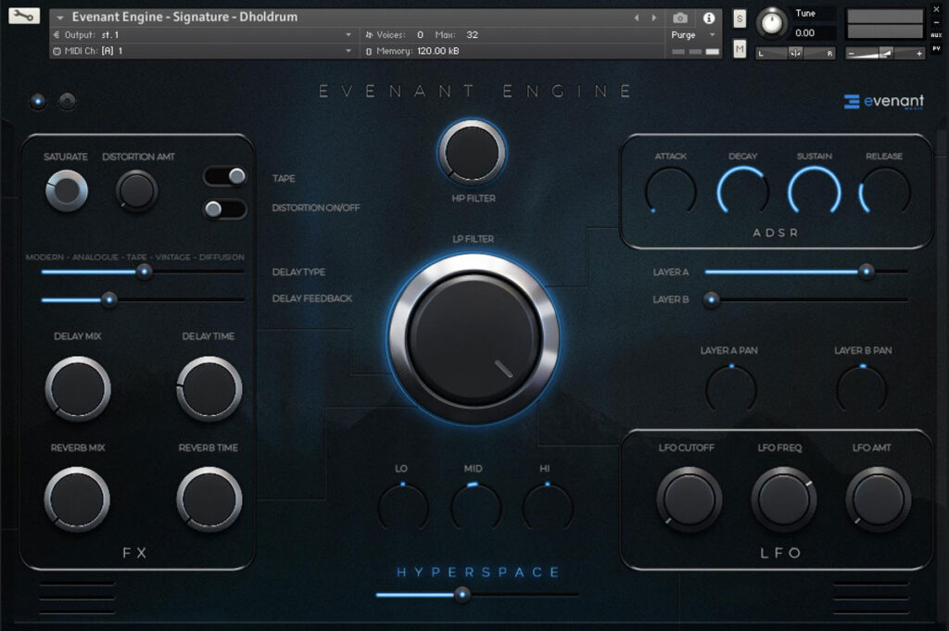Click the wrench edit-instrument icon
The width and height of the screenshot is (949, 631).
point(24,16)
